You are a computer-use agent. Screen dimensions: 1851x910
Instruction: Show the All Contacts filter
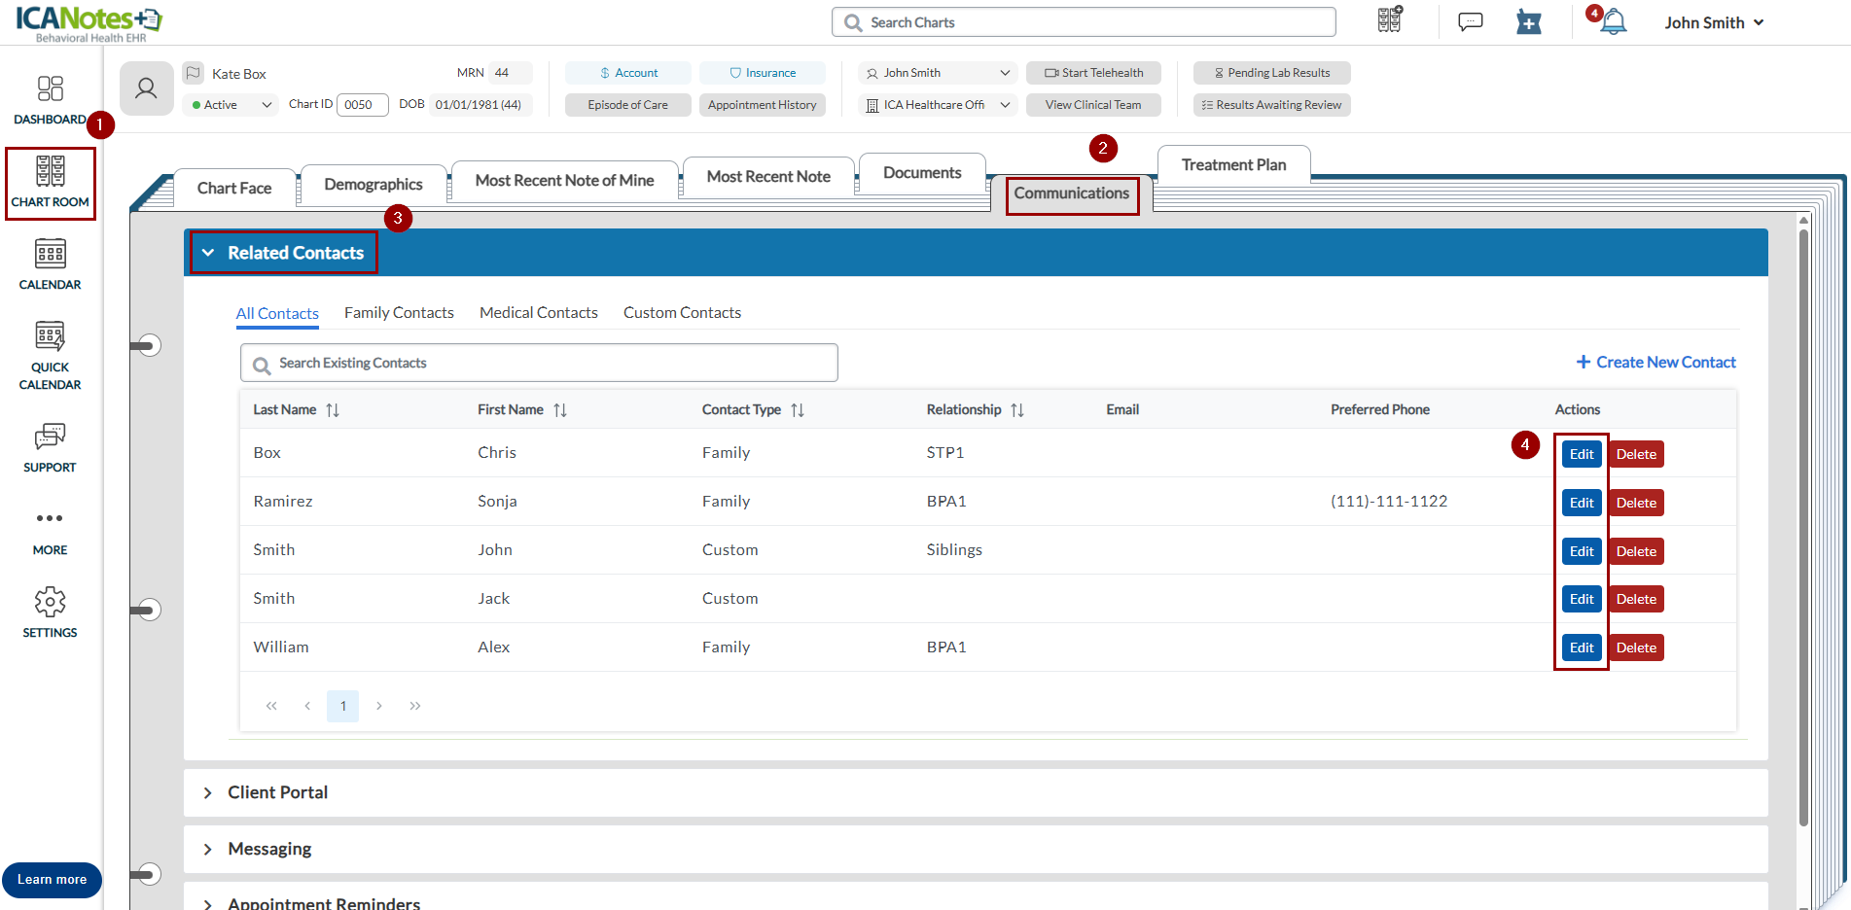coord(277,314)
